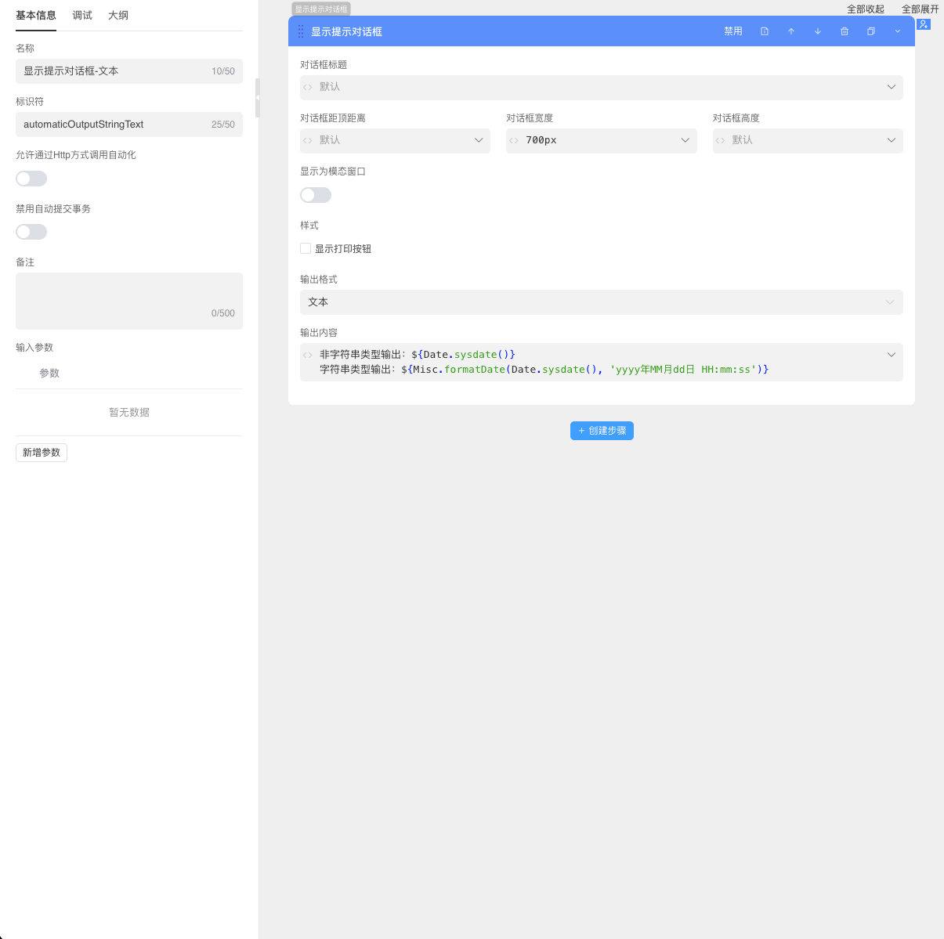The image size is (944, 939).
Task: Switch to the 大纲 tab
Action: [118, 16]
